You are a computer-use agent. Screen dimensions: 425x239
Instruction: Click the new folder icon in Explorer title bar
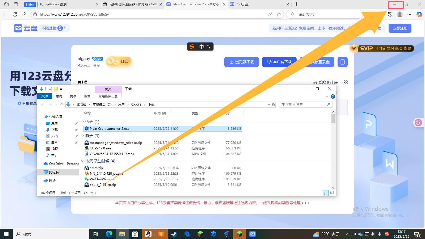(x=56, y=89)
